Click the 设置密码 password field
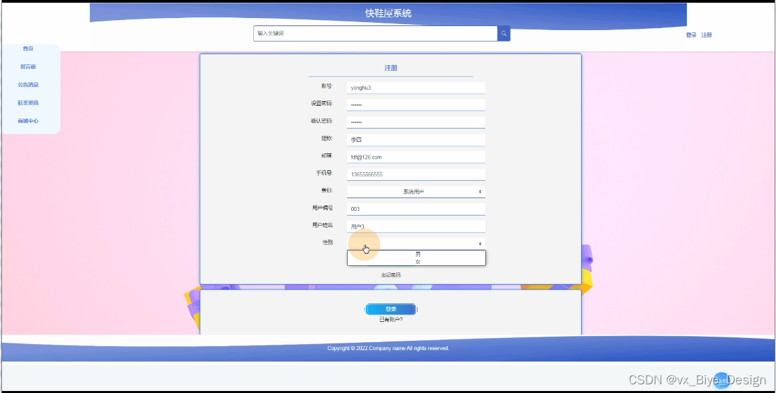The width and height of the screenshot is (776, 393). click(415, 105)
